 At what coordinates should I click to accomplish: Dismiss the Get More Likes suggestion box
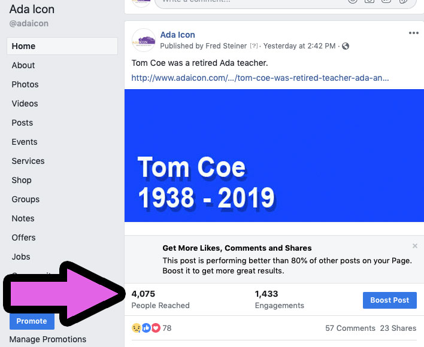click(x=415, y=246)
